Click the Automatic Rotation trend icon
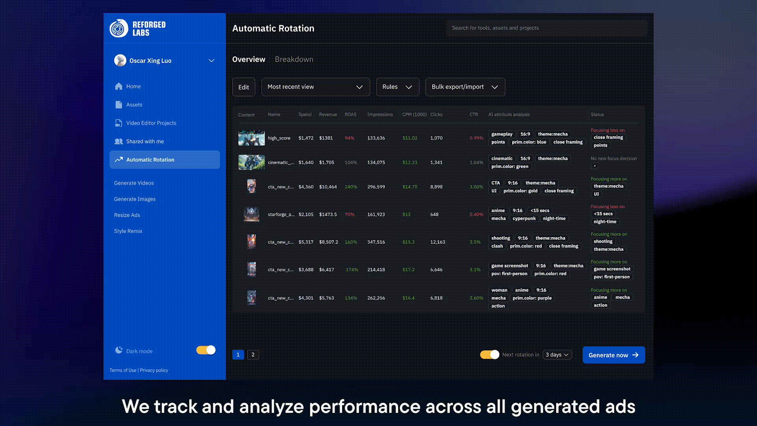Viewport: 757px width, 426px height. pos(119,160)
